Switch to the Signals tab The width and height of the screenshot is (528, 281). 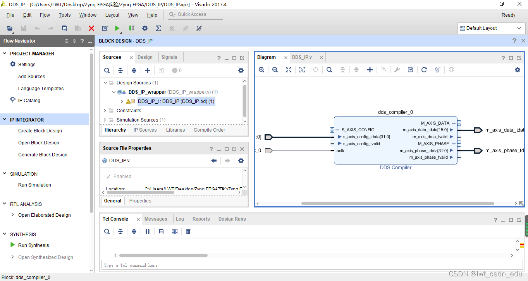169,57
